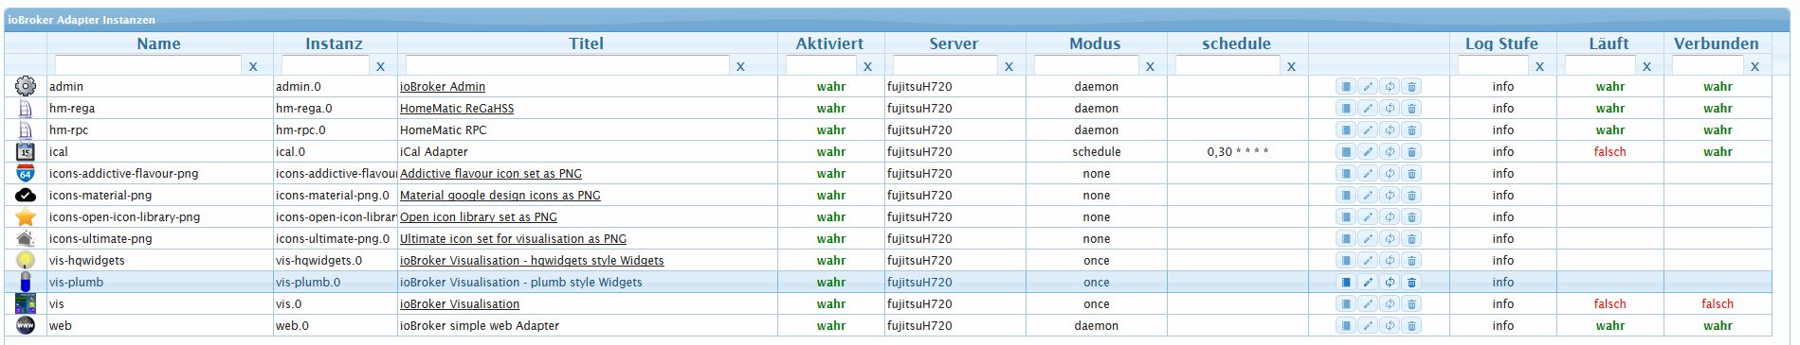Clear the Titel filter using the x
Screen dimensions: 1800x345
point(740,66)
